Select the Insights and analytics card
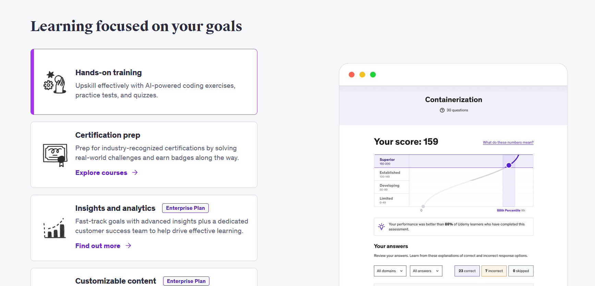The height and width of the screenshot is (286, 595). (x=144, y=228)
